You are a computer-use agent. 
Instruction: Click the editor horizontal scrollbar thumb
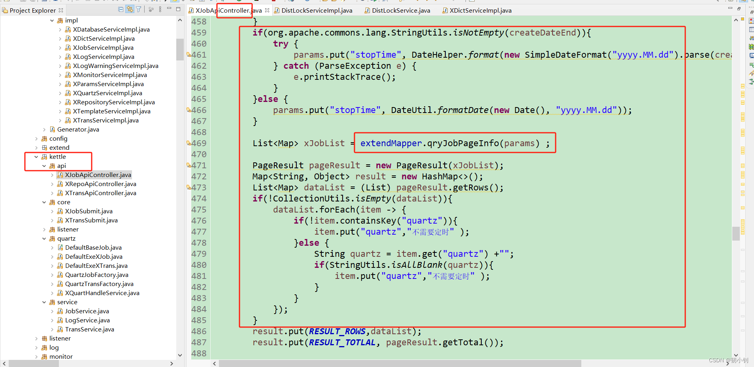400,363
